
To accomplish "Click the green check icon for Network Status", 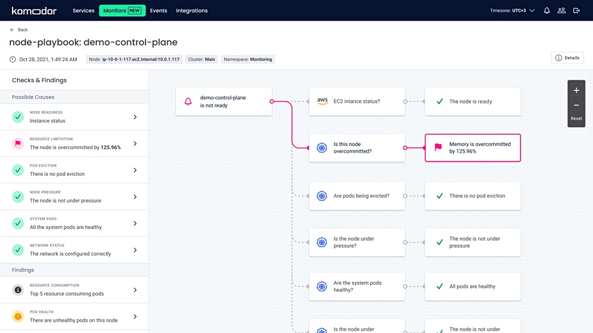I will coord(17,250).
